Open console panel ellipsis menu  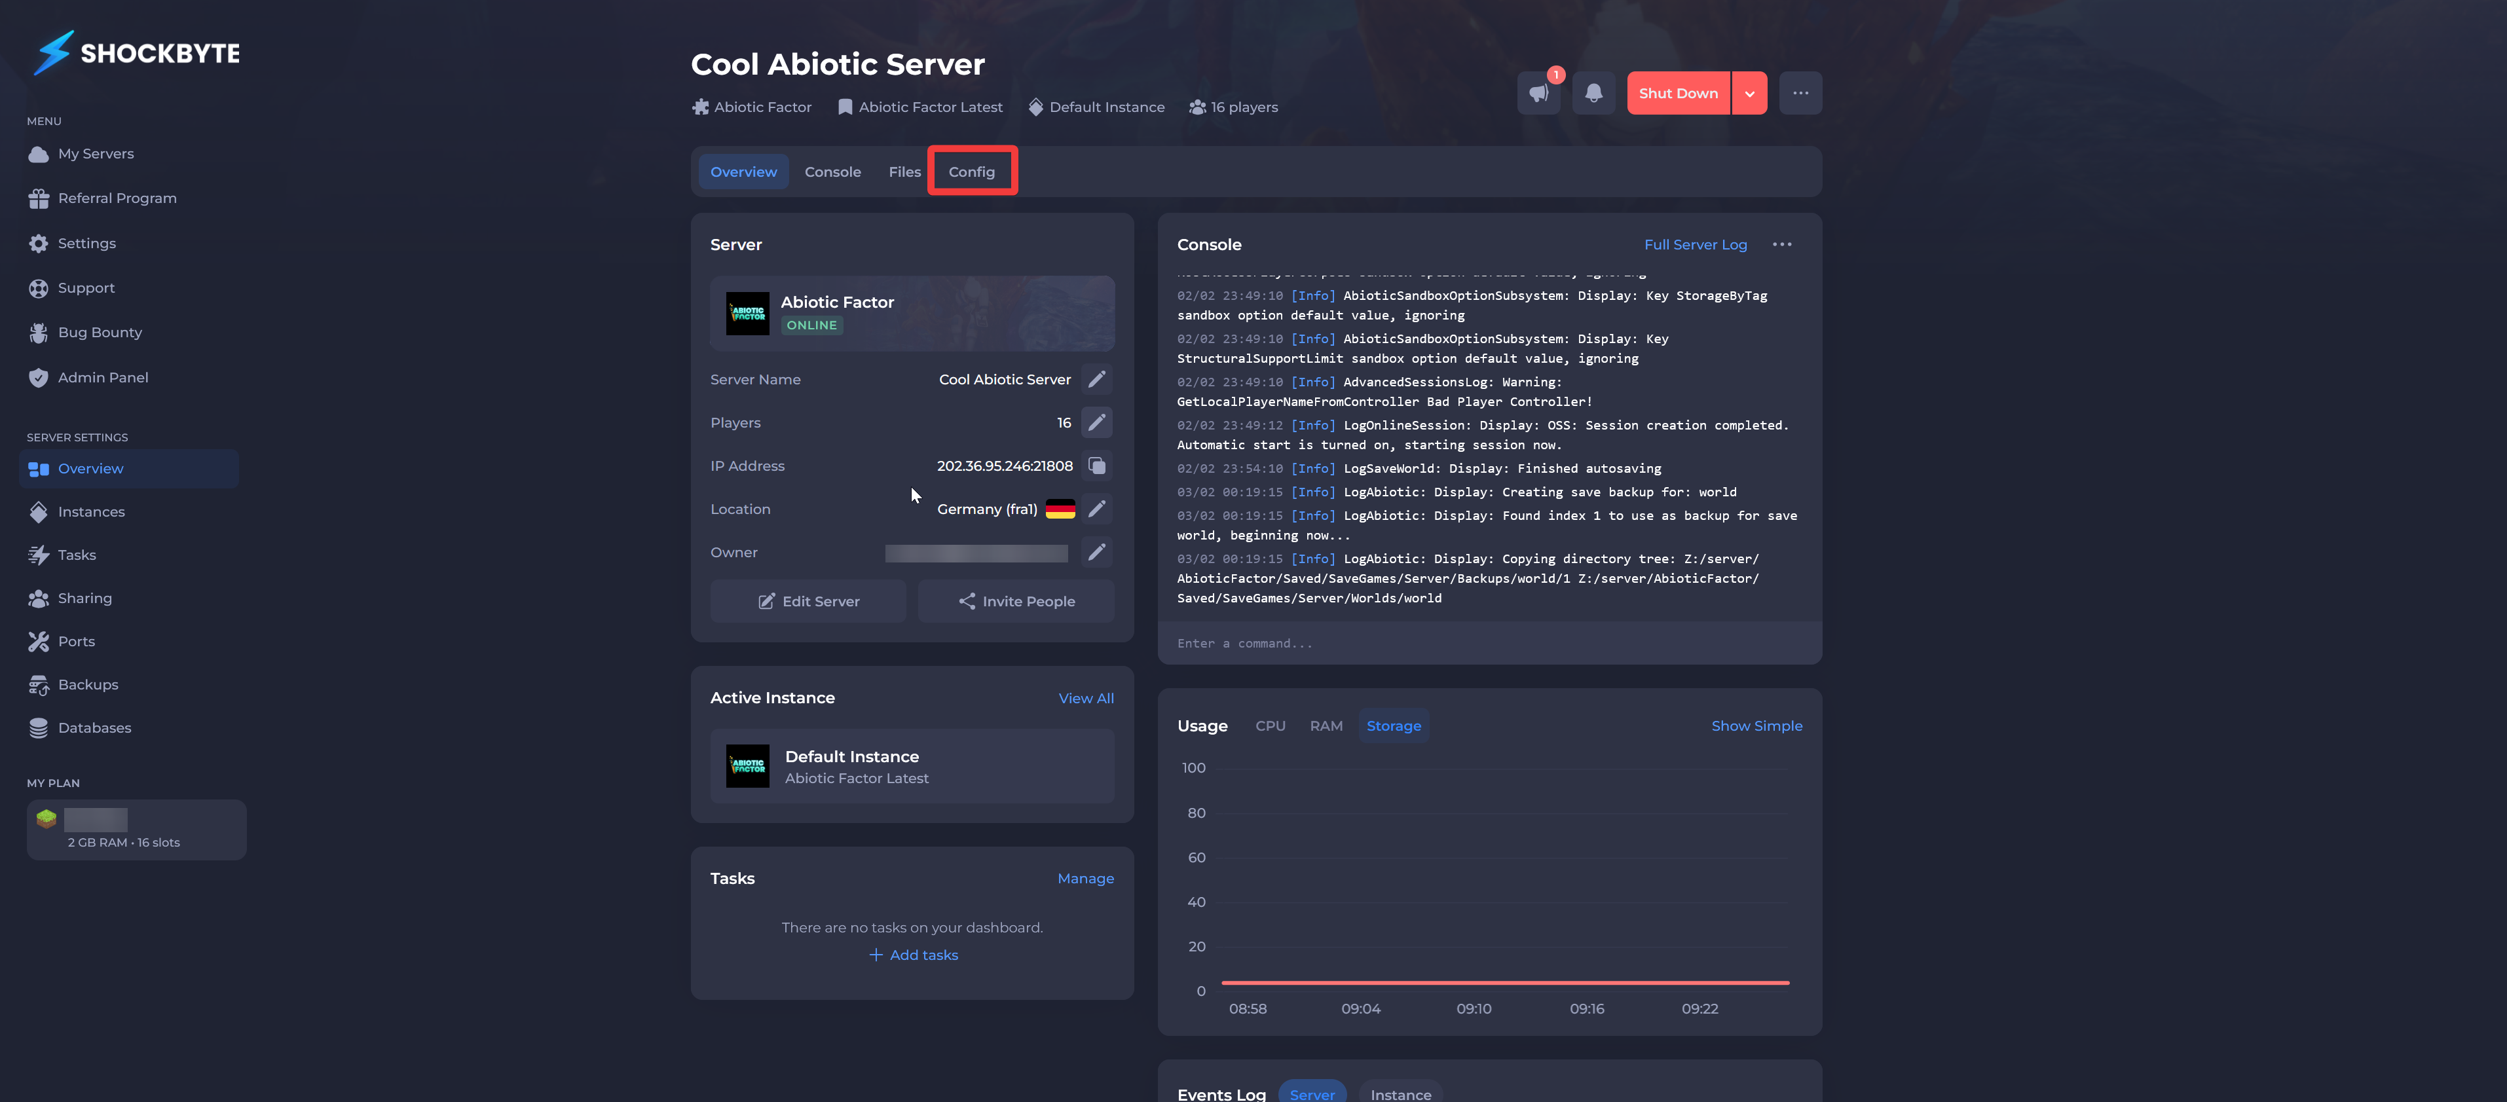pos(1782,244)
